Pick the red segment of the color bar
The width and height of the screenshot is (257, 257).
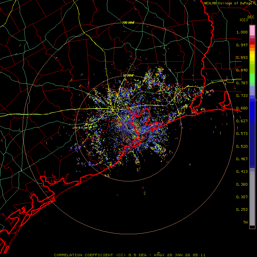pos(252,43)
